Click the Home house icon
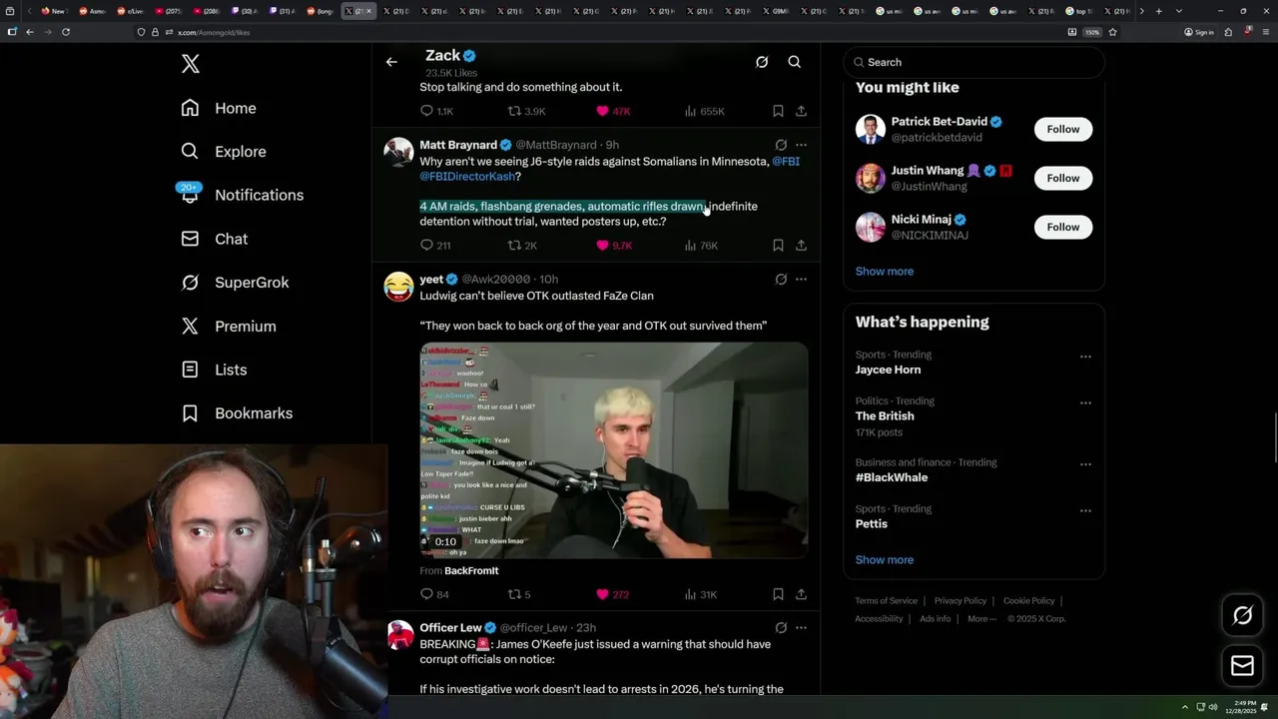The width and height of the screenshot is (1278, 719). coord(190,108)
